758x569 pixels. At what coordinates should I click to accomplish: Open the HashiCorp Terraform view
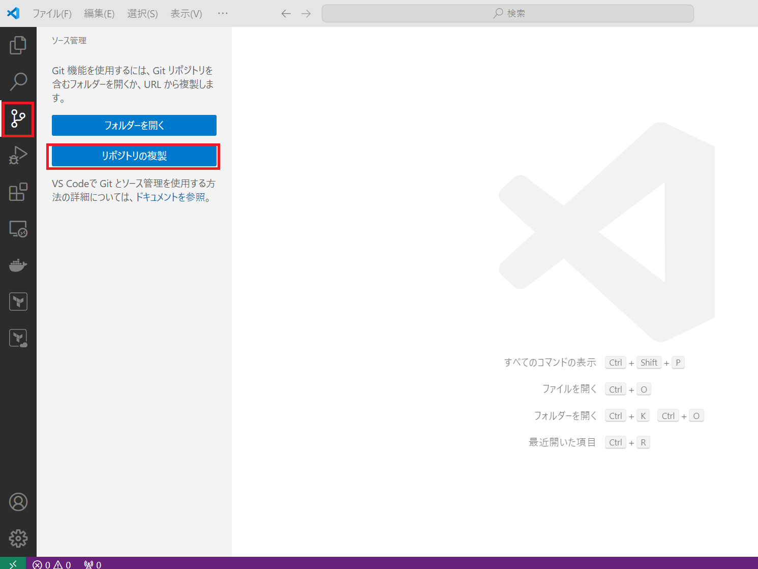[x=18, y=302]
